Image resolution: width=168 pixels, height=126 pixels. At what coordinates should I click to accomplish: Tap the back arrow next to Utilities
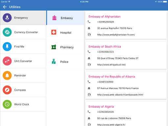coord(5,7)
